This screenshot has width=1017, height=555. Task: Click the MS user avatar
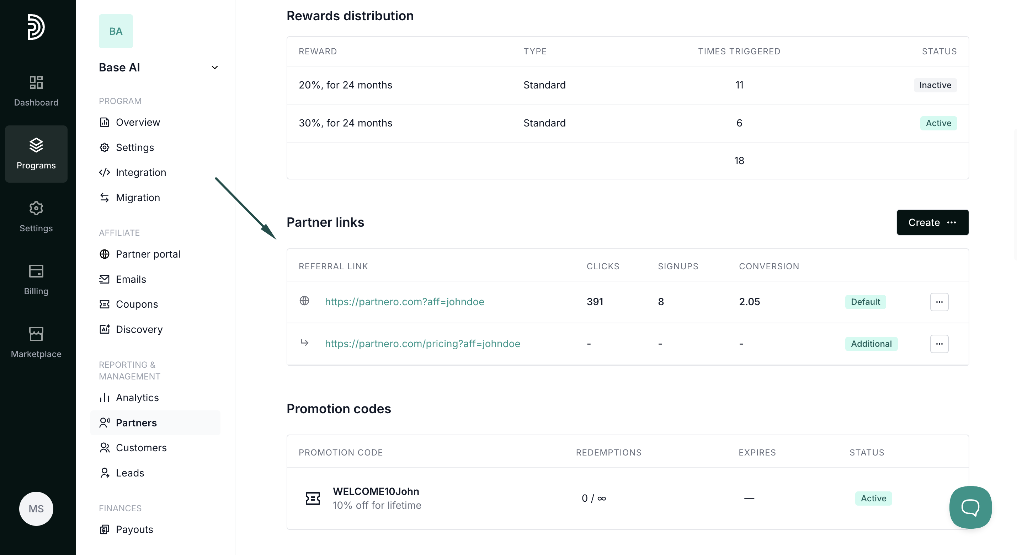(x=36, y=508)
